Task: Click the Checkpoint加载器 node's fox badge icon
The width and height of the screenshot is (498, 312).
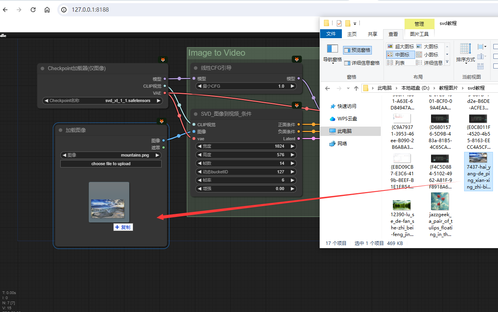Action: pos(163,60)
